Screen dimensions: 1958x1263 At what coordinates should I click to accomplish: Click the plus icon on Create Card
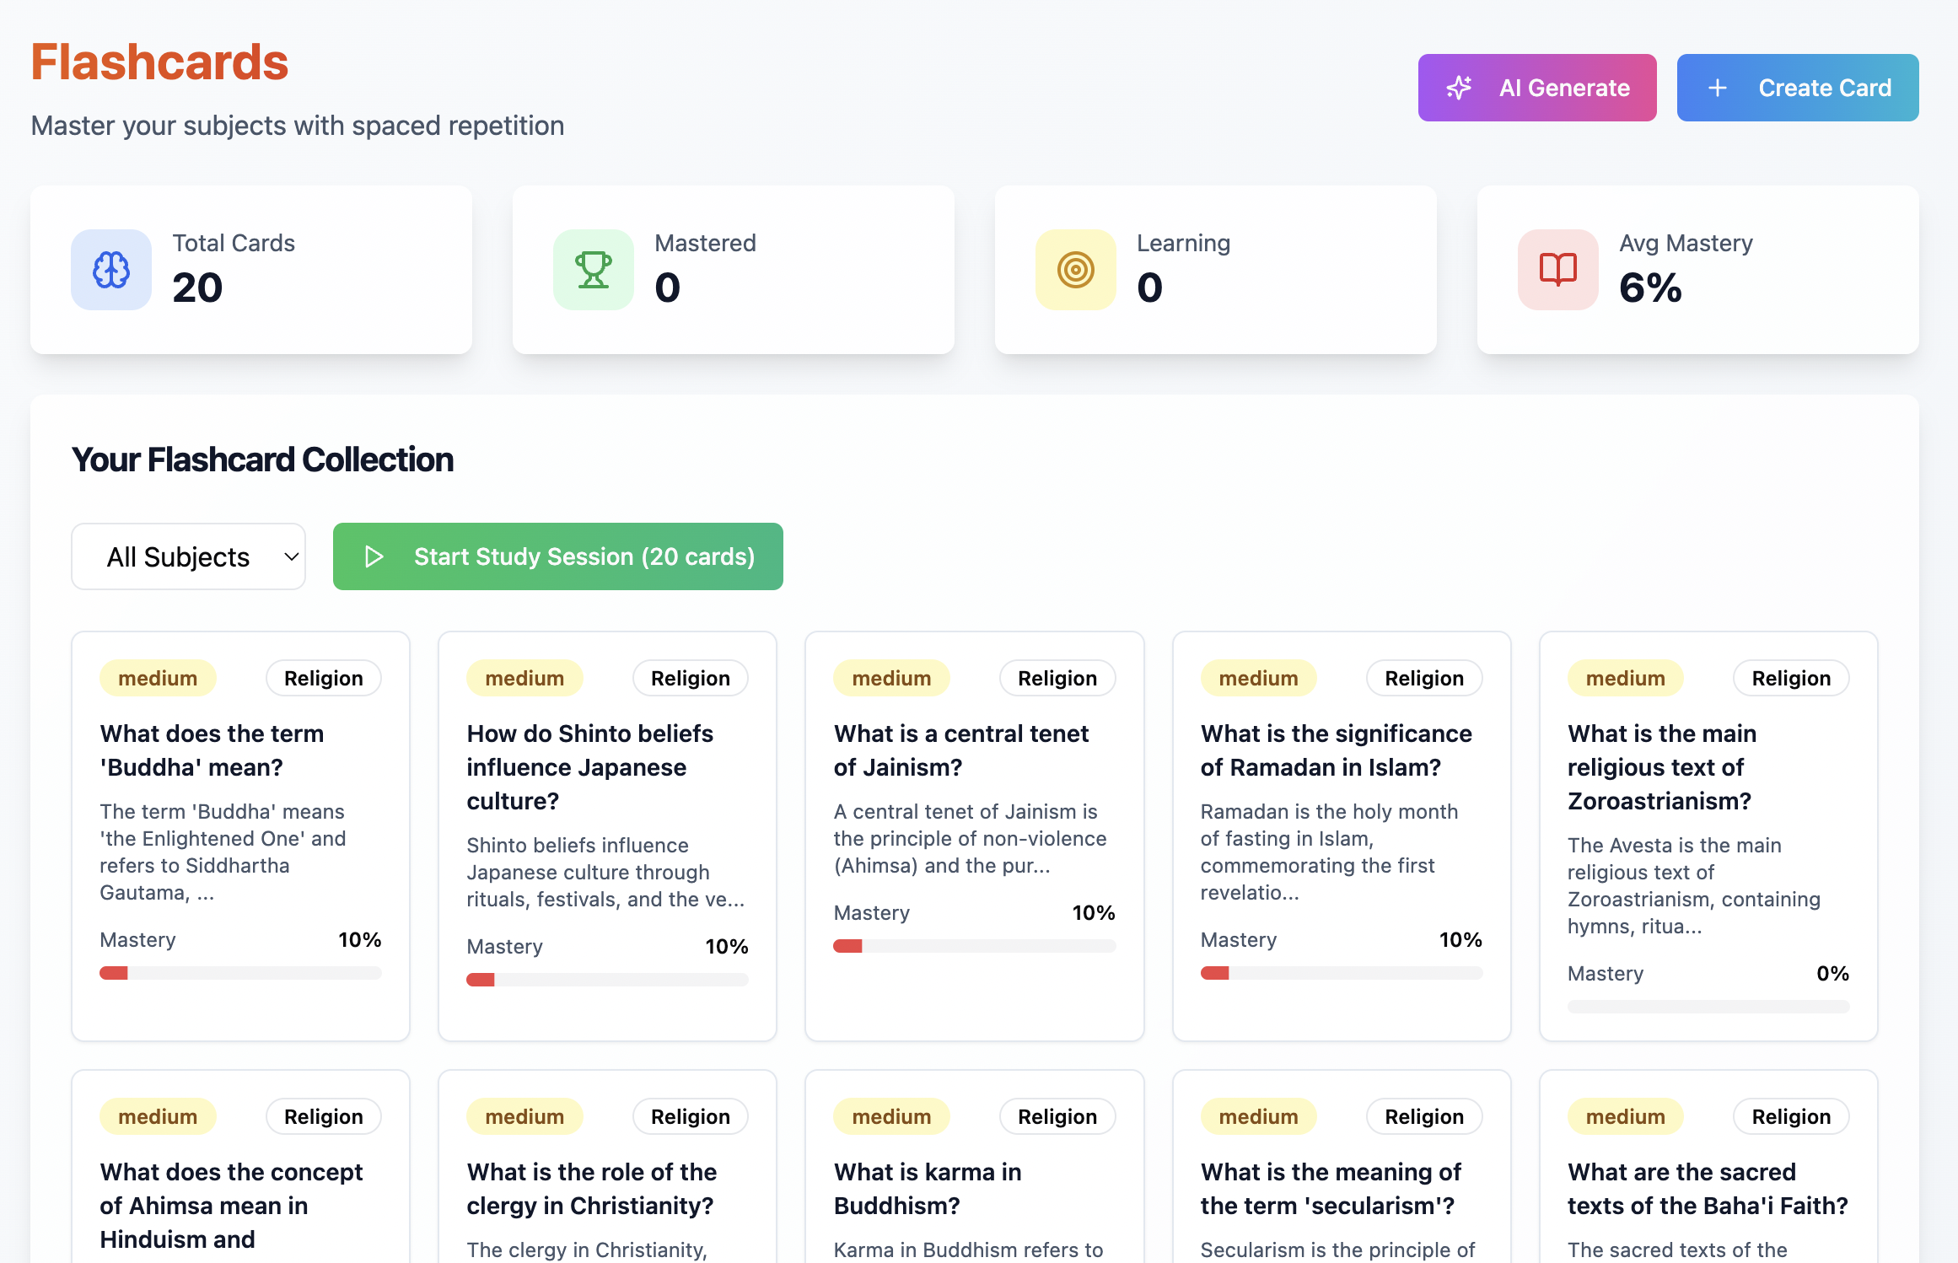pyautogui.click(x=1718, y=88)
